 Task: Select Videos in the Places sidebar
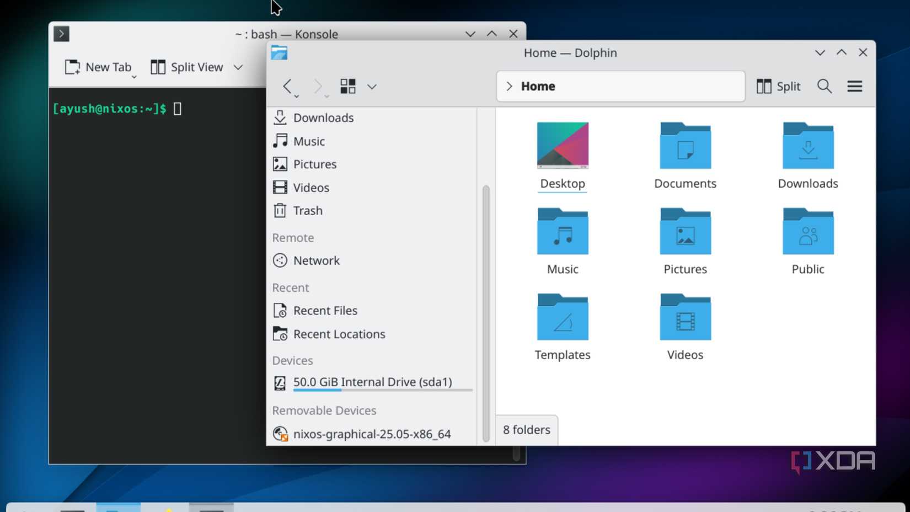click(372, 188)
